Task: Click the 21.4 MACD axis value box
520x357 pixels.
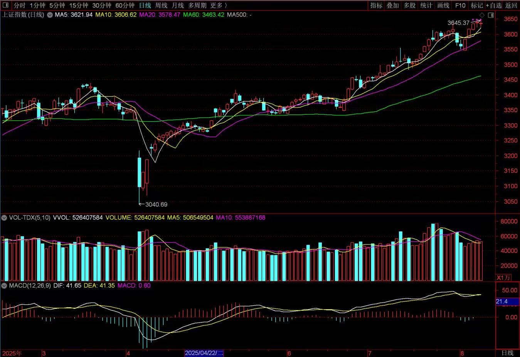Action: click(x=507, y=301)
